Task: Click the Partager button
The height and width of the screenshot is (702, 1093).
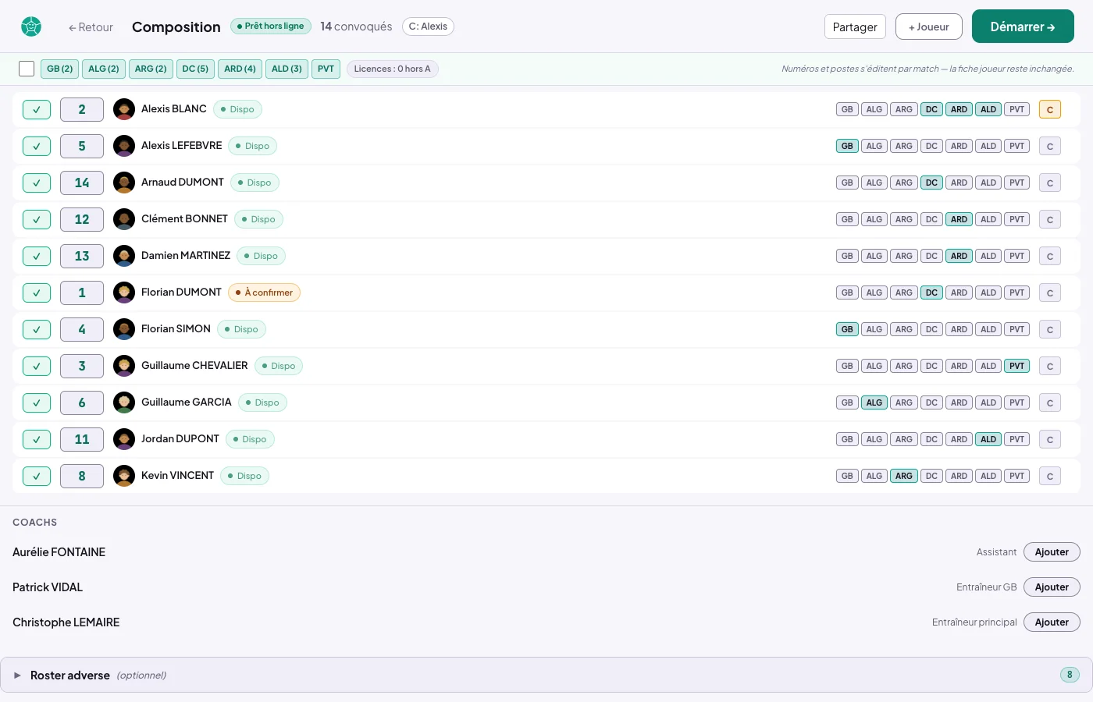Action: pyautogui.click(x=855, y=27)
